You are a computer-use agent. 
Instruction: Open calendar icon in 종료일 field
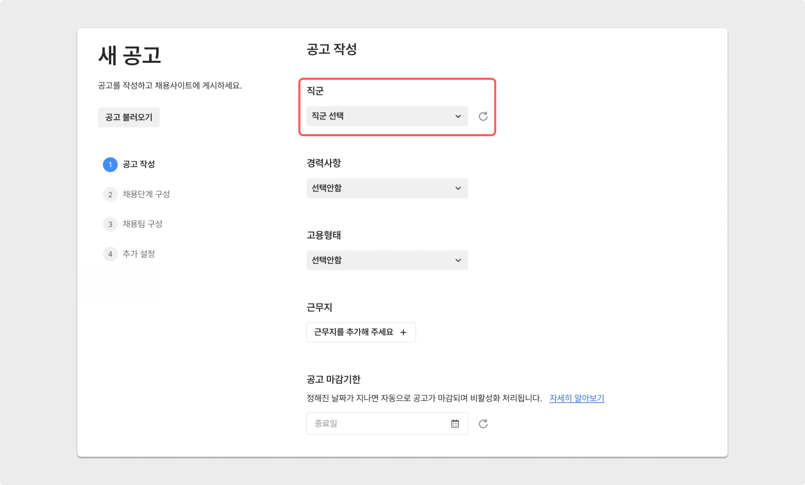click(455, 424)
